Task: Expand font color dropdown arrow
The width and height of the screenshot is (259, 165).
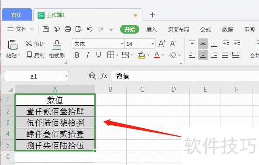Action: (163, 55)
